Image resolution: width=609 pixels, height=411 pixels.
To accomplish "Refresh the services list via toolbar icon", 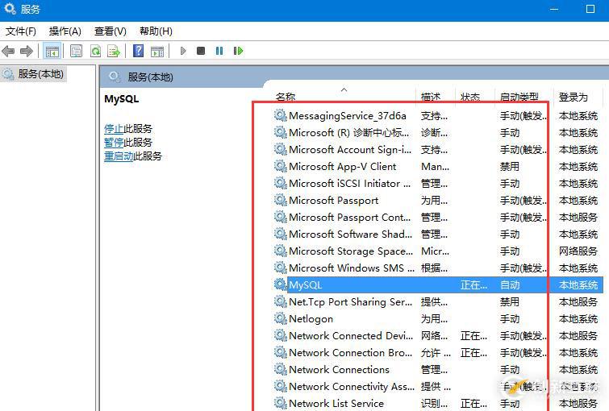I will coord(95,51).
